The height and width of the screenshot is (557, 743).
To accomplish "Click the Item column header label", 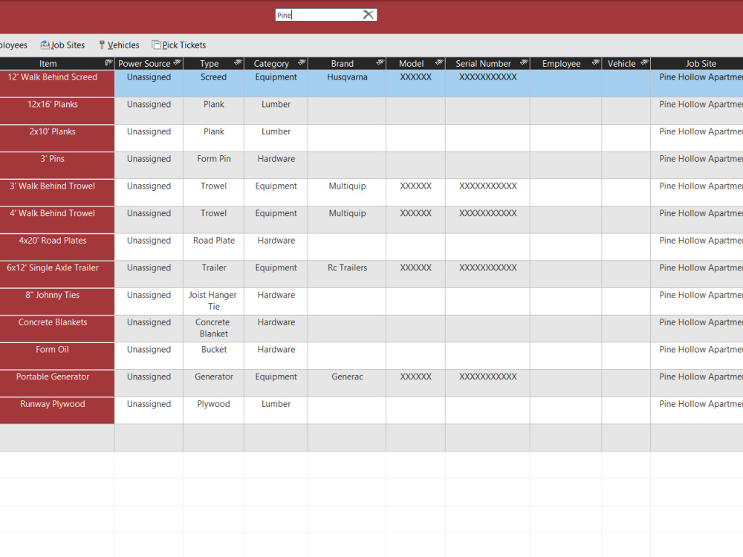I will [x=48, y=63].
